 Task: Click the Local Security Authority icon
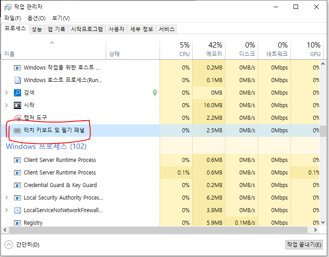(17, 198)
